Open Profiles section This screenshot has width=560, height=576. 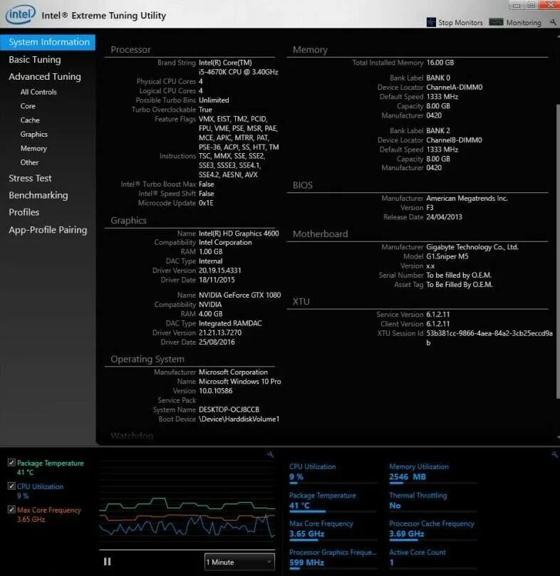[24, 212]
